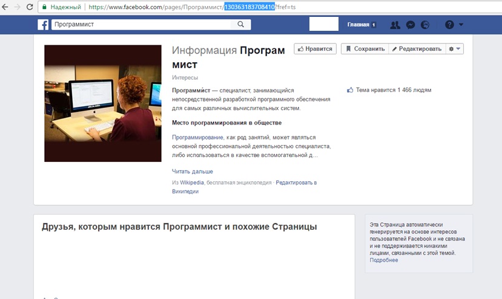Click heading 'Друзья, которым нравится Программист'
This screenshot has width=502, height=299.
click(179, 227)
